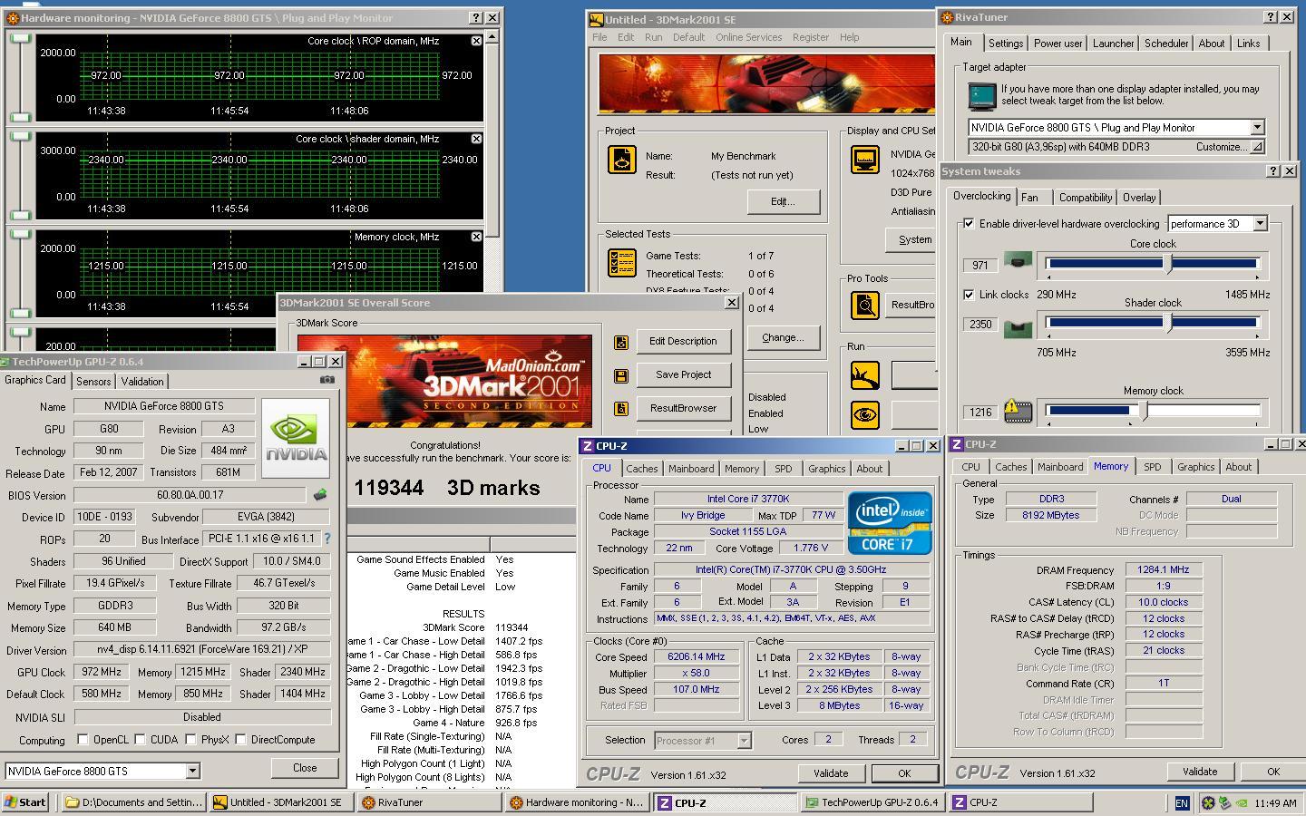Open the GPU-Z graphics adapter dropdown
1306x816 pixels.
click(192, 771)
